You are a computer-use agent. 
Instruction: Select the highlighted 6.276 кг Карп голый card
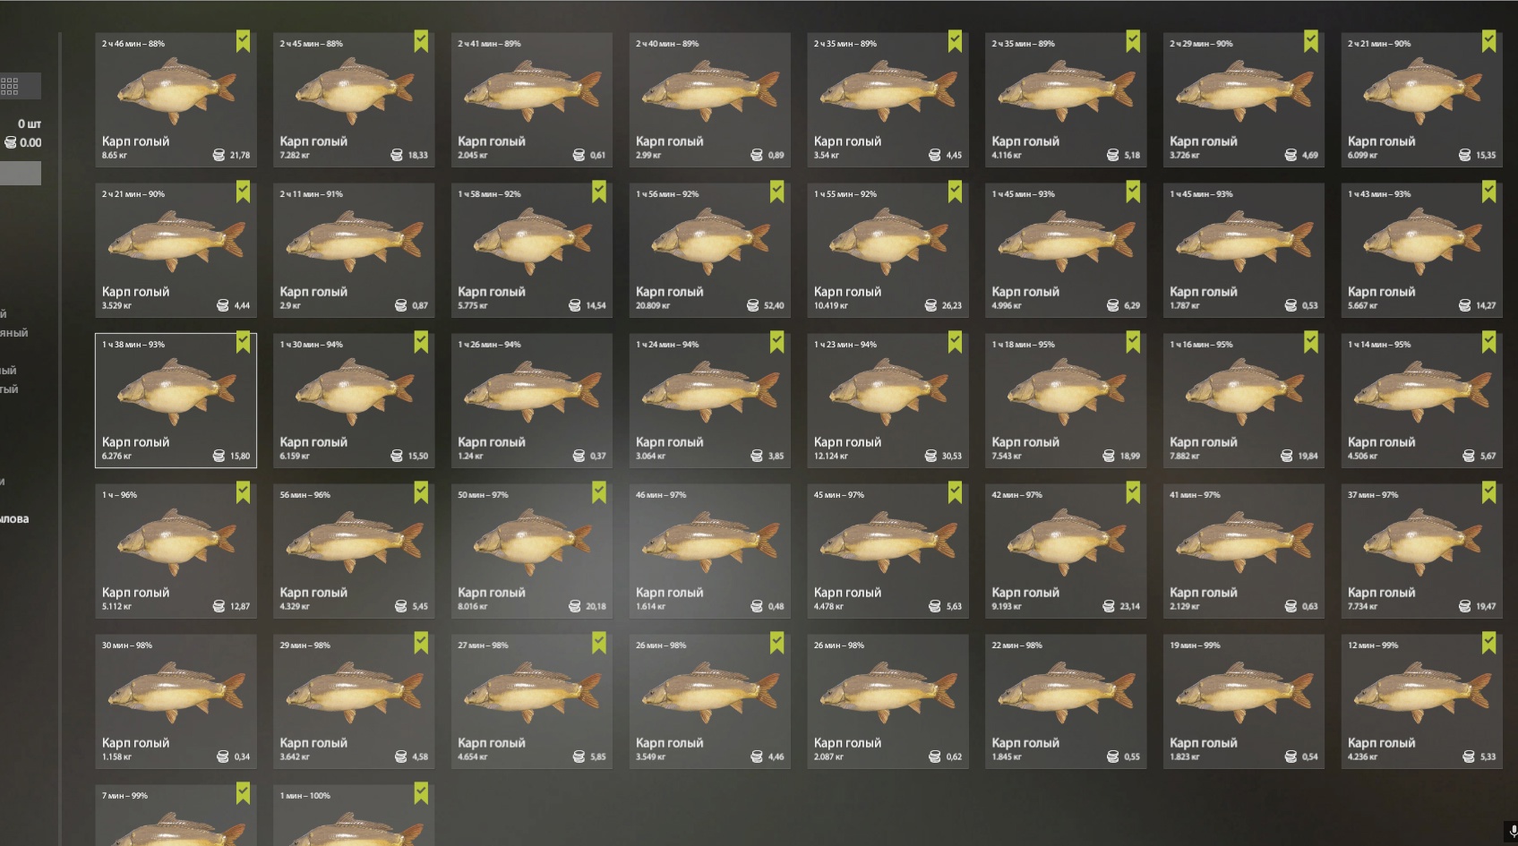[x=176, y=400]
